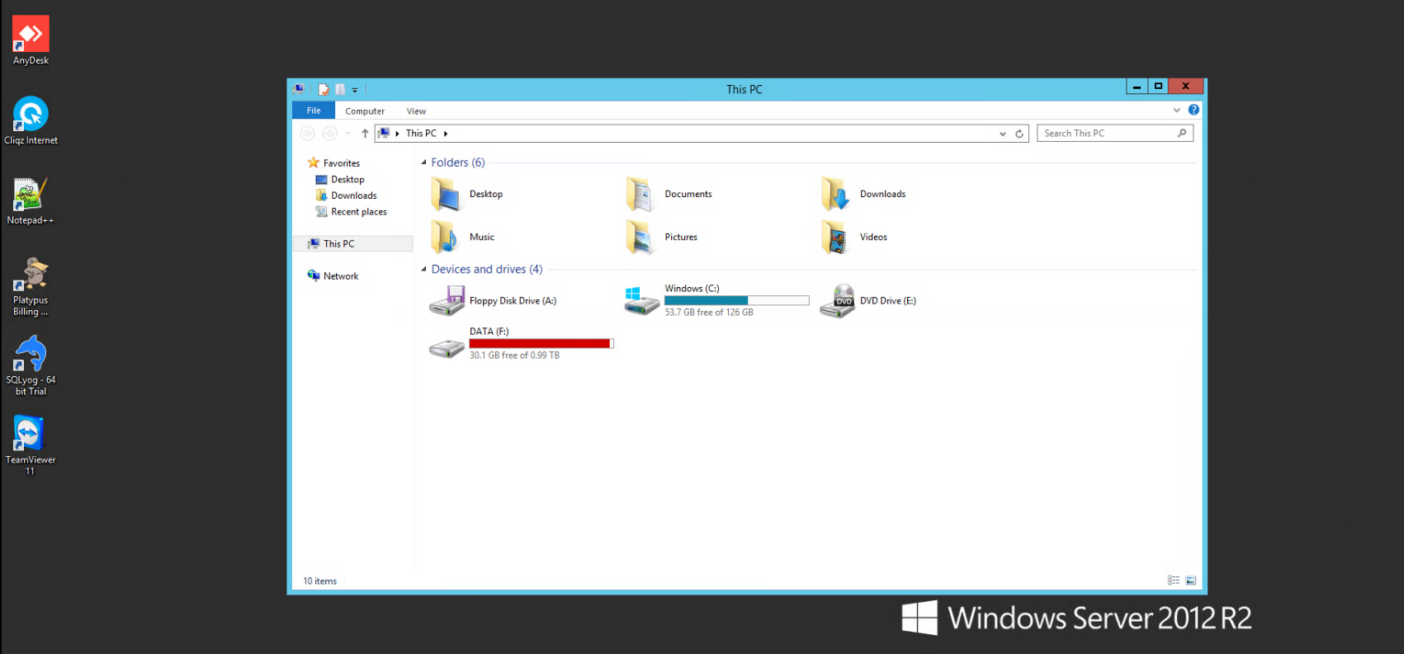Screen dimensions: 1404x654
Task: Expand the arrow after This PC breadcrumb
Action: tap(446, 134)
